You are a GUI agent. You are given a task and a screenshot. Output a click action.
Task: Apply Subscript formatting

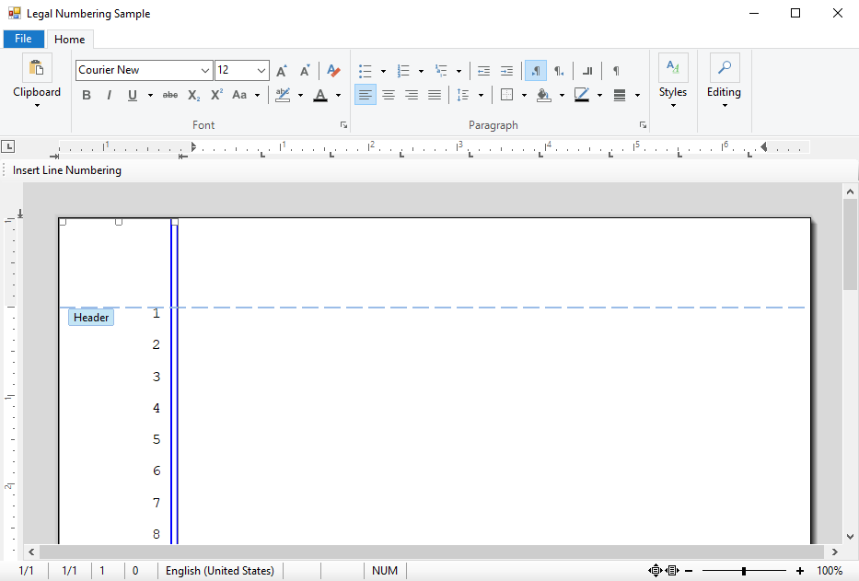pyautogui.click(x=193, y=95)
